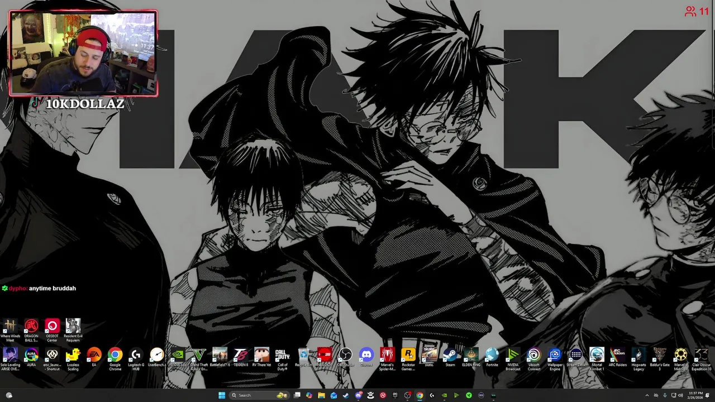Open NVIDIA Broadcast desktop icon
715x402 pixels.
tap(513, 359)
